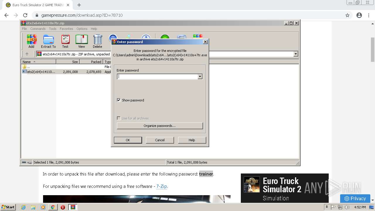Screen dimensions: 375x211
Task: Click the browser Forward arrow
Action: tap(16, 15)
